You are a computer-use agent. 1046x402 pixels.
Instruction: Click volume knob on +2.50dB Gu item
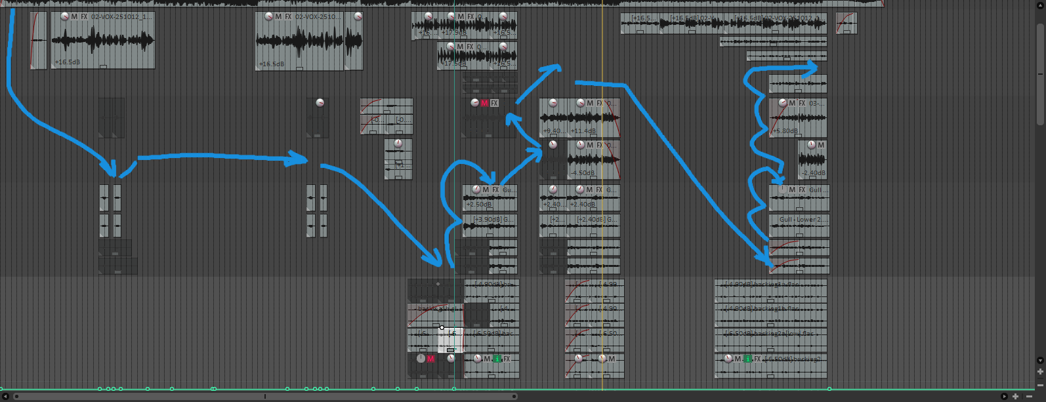(476, 190)
